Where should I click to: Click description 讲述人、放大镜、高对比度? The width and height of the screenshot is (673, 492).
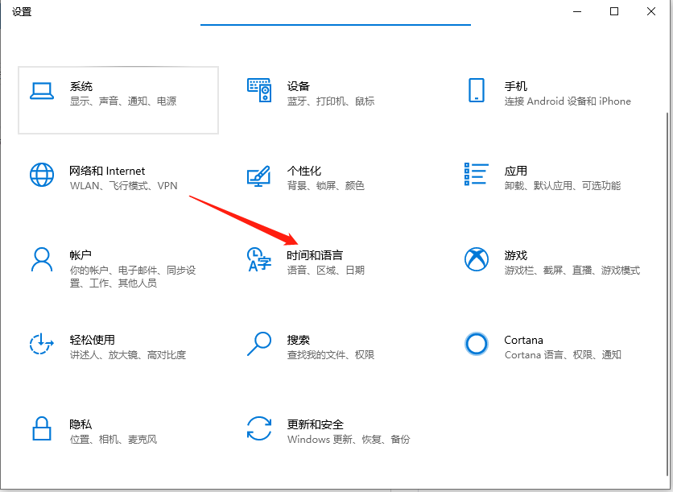tap(128, 354)
